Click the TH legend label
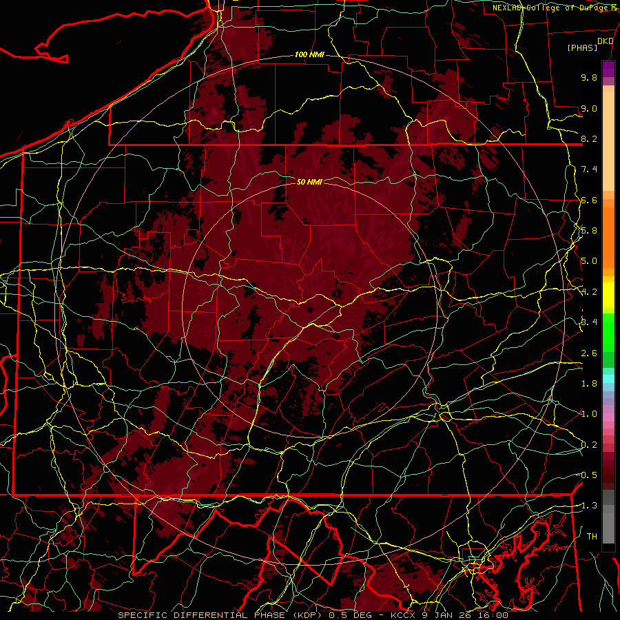This screenshot has width=620, height=620. click(x=592, y=537)
